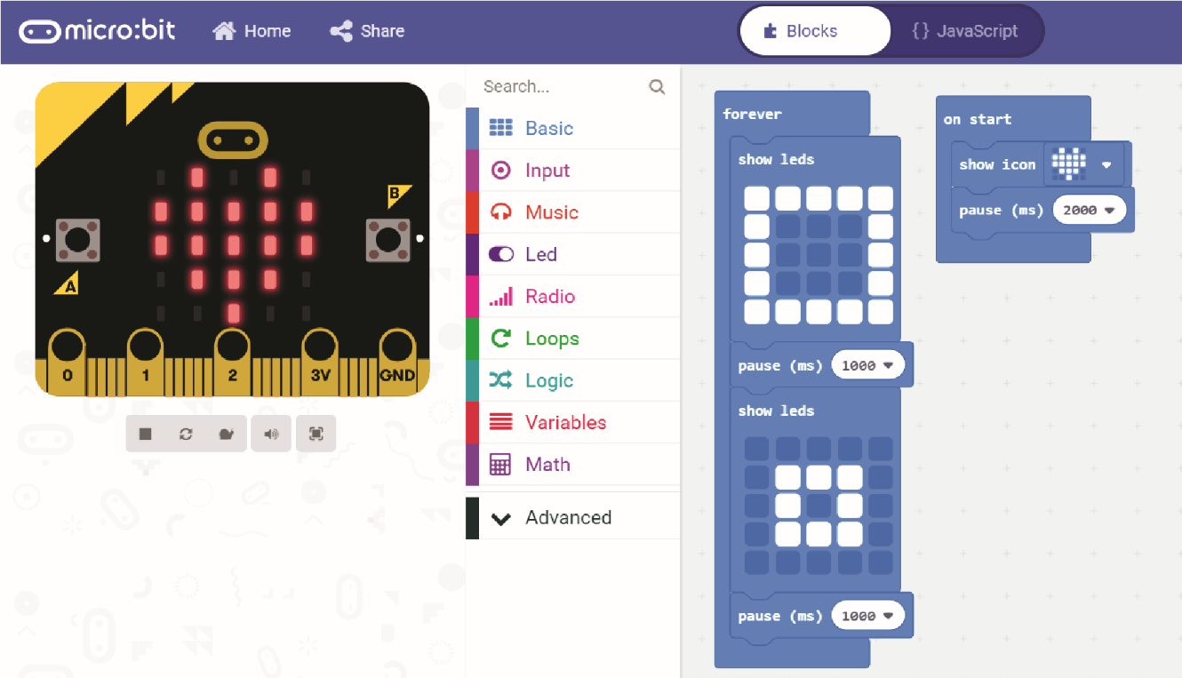Open last pause 1000 dropdown in forever
1182x678 pixels.
[x=867, y=616]
